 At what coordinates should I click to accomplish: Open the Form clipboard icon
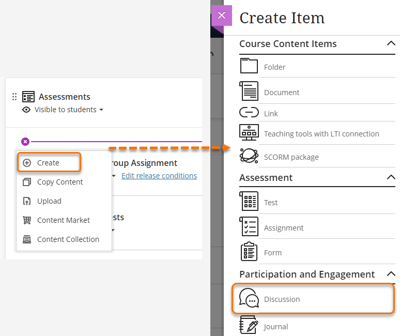pyautogui.click(x=249, y=252)
